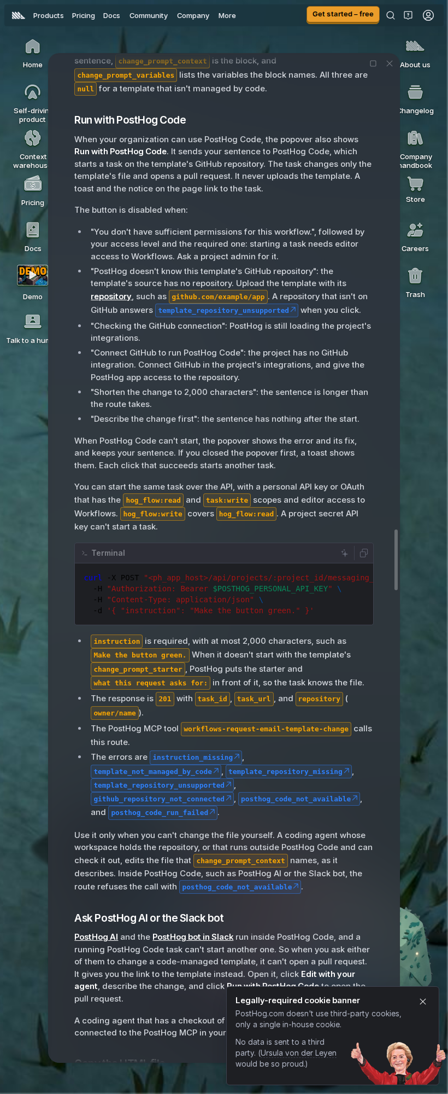Maximize the docs window via square icon
The height and width of the screenshot is (1094, 448).
click(373, 63)
